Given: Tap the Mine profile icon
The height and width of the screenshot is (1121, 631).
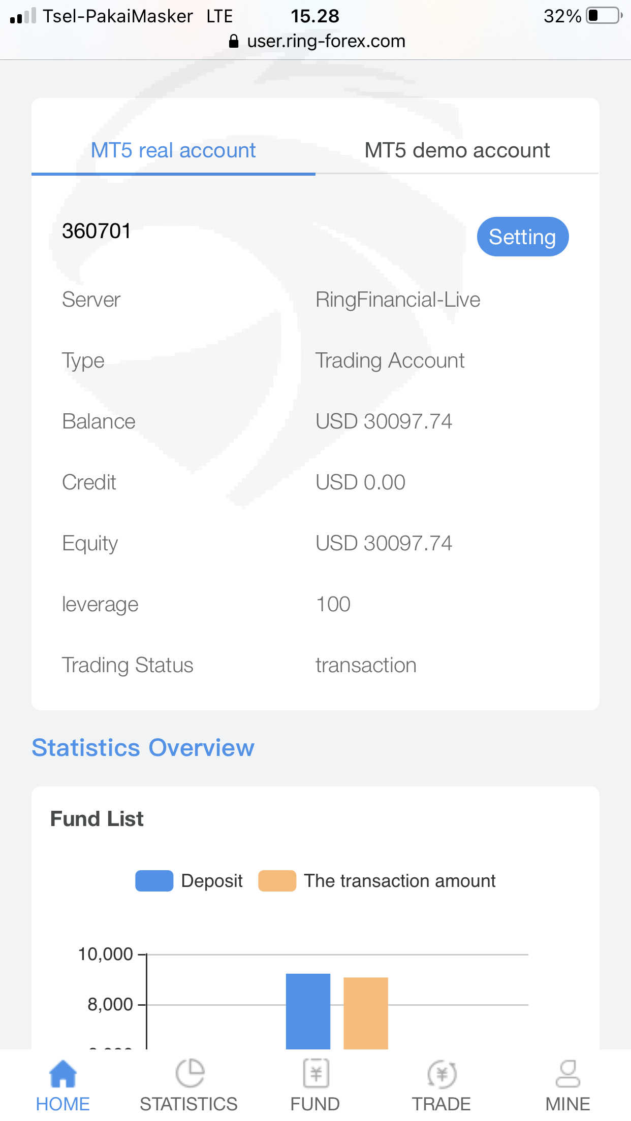Looking at the screenshot, I should click(567, 1073).
